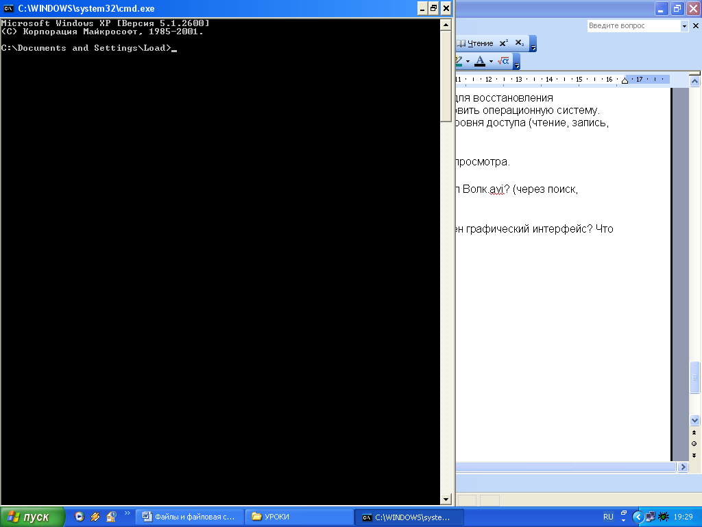
Task: Click Word horizontal scrollbar right arrow
Action: tap(683, 467)
